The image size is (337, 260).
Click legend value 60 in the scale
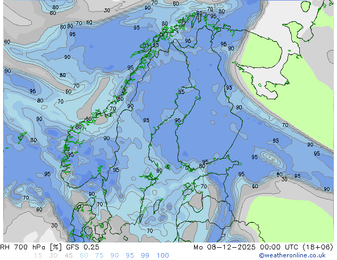click(84, 256)
